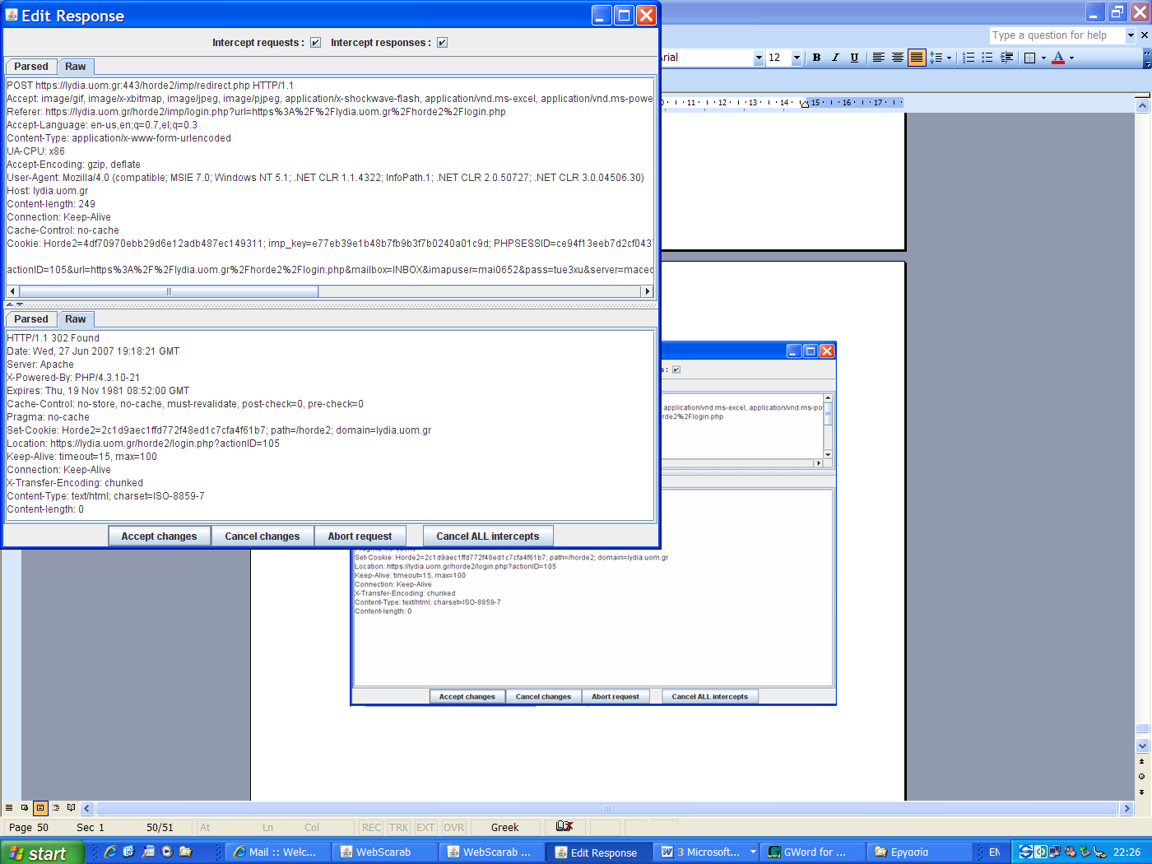Click the Outside Border icon
This screenshot has height=864, width=1152.
pos(1029,58)
